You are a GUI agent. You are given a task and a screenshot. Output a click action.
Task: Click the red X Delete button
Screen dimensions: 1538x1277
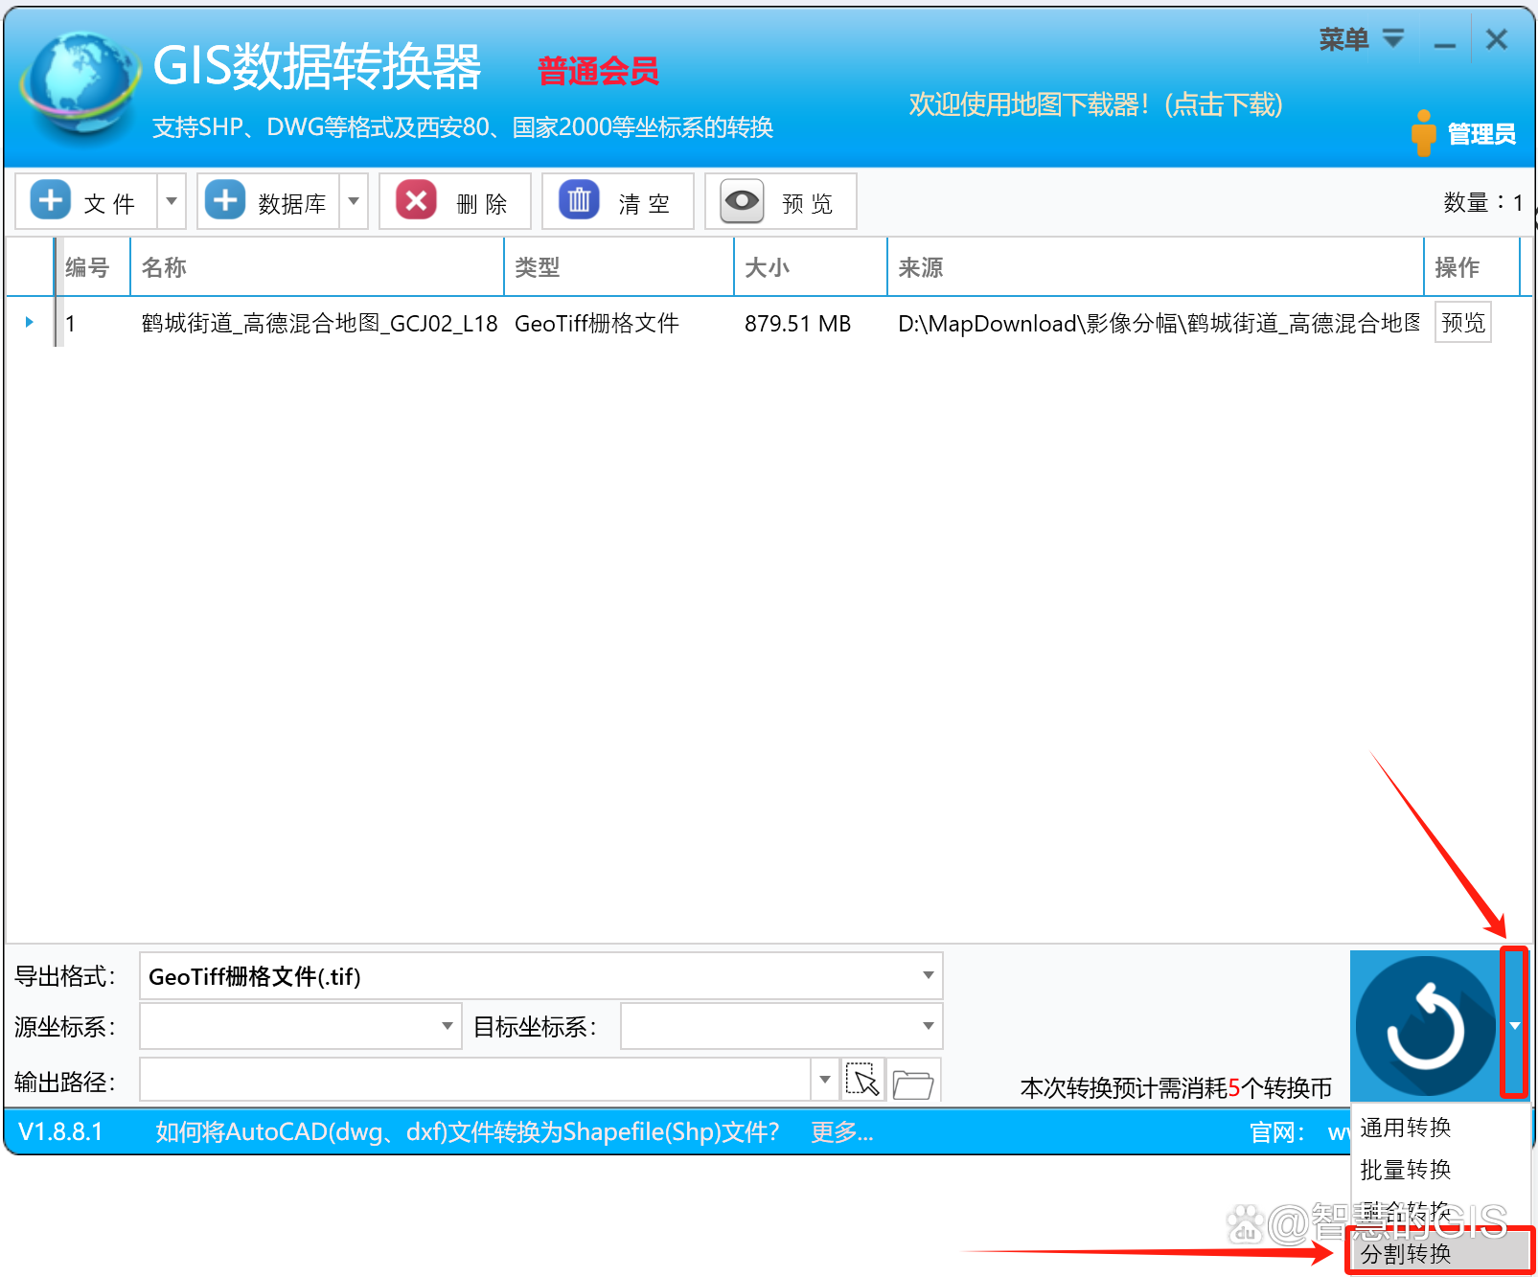pos(455,201)
